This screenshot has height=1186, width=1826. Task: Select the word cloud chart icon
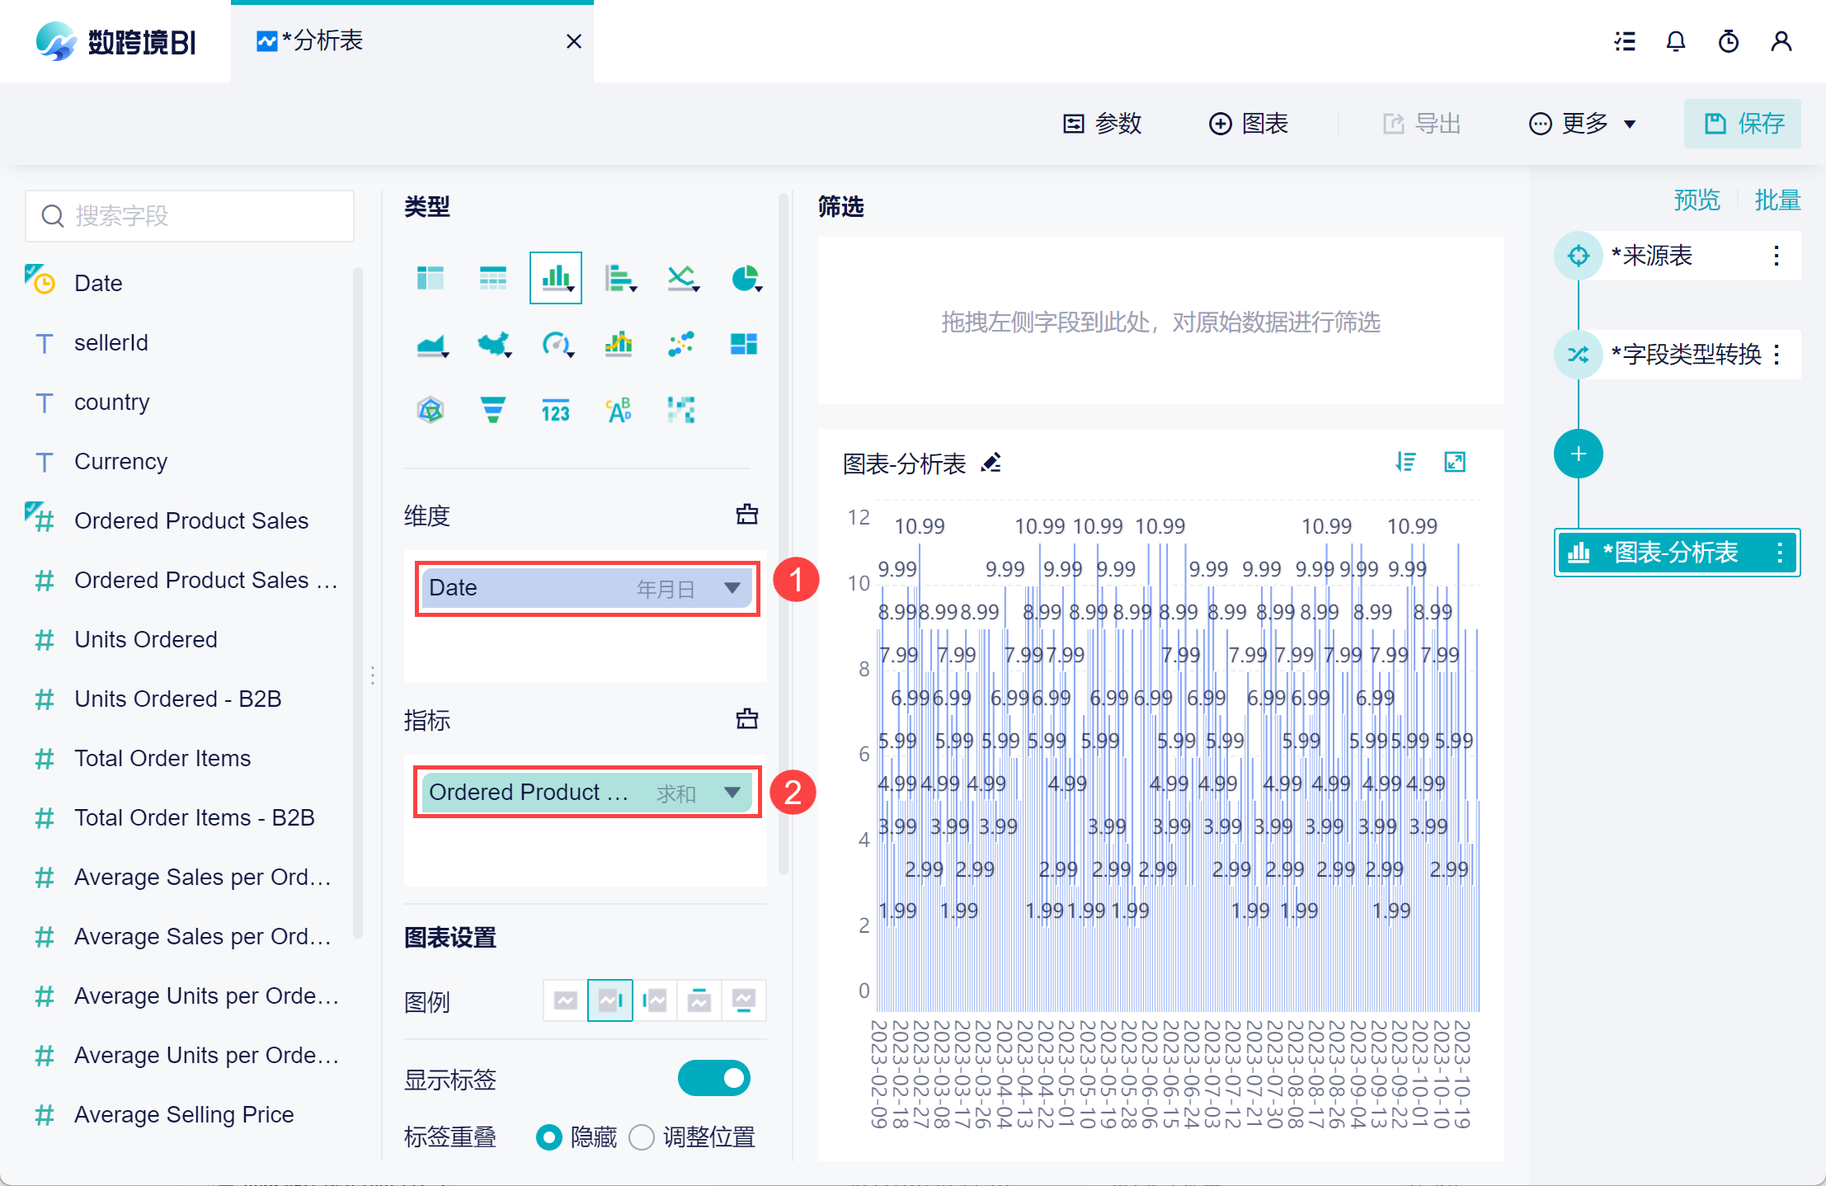click(619, 409)
